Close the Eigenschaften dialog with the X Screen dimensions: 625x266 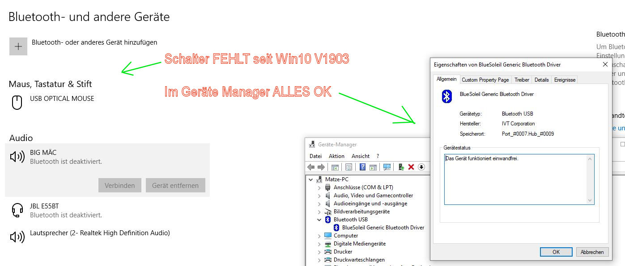[x=605, y=65]
